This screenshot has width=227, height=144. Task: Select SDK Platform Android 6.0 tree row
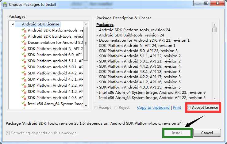pyautogui.click(x=55, y=55)
